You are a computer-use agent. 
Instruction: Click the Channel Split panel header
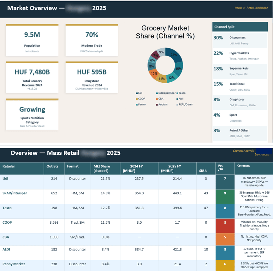click(x=240, y=27)
